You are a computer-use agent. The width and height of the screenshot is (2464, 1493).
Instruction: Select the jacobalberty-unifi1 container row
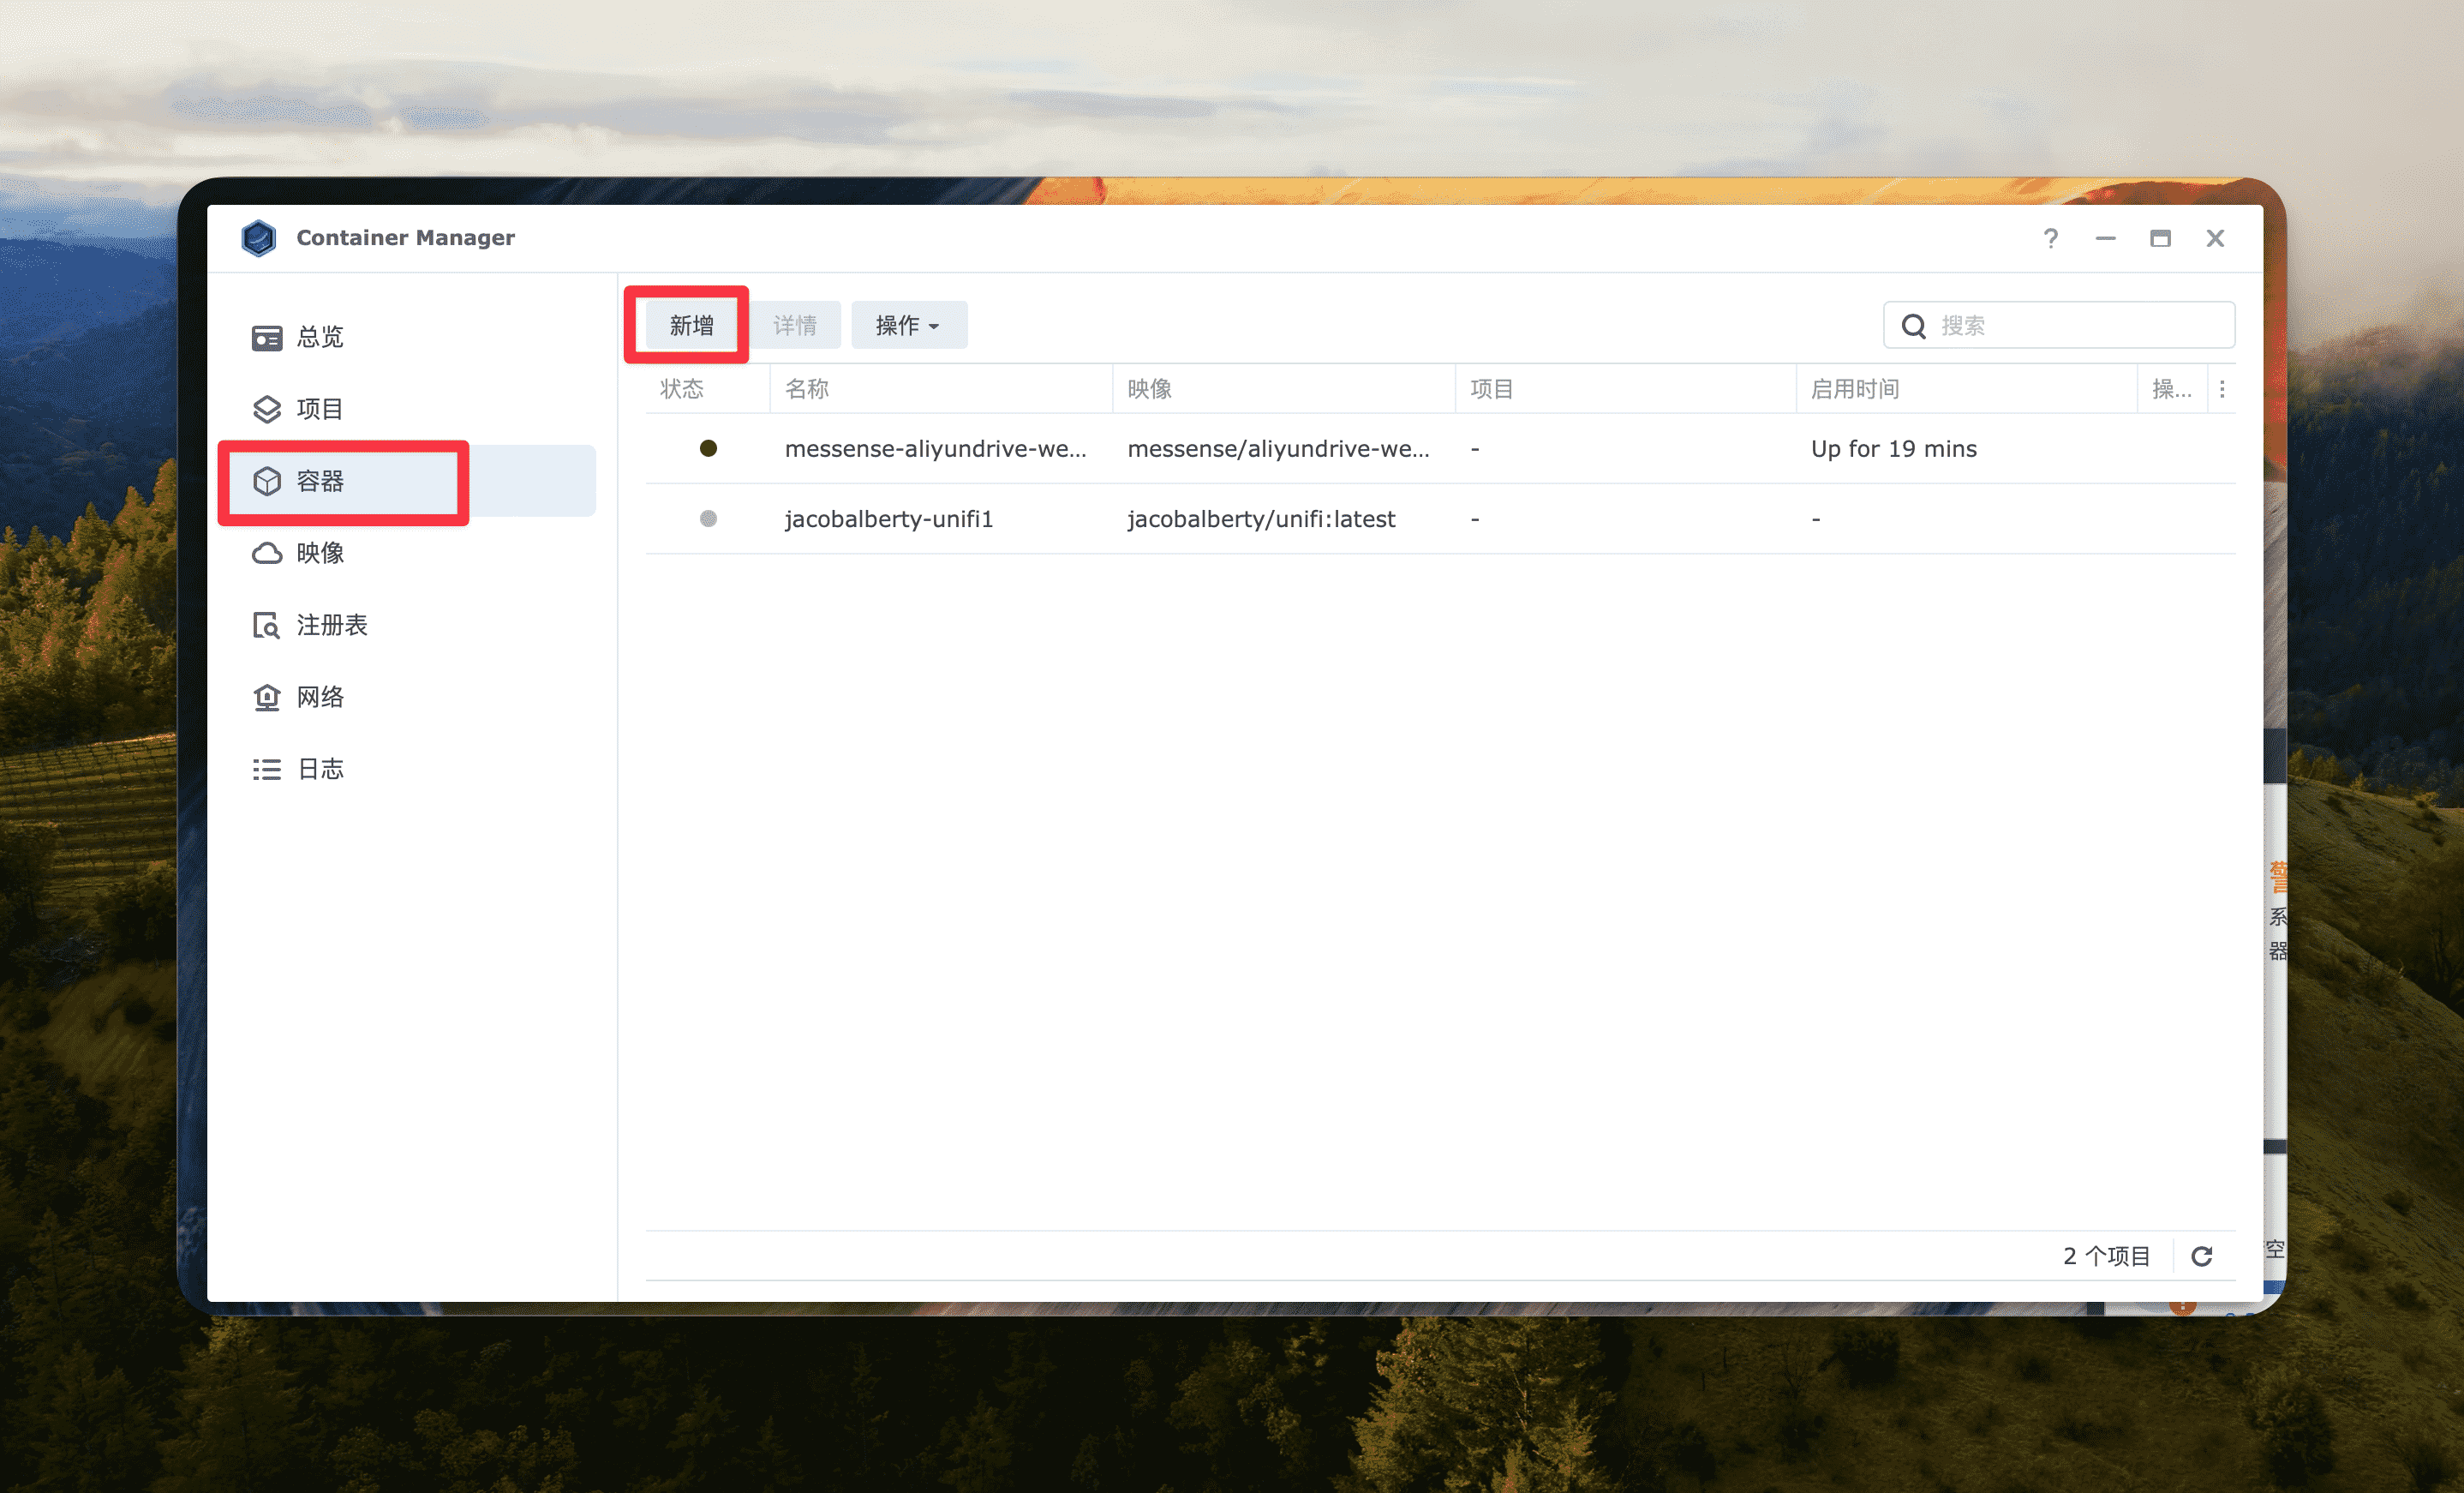pyautogui.click(x=888, y=519)
